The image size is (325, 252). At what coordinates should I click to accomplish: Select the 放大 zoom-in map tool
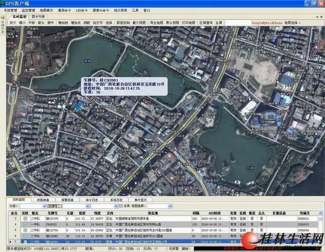click(13, 23)
